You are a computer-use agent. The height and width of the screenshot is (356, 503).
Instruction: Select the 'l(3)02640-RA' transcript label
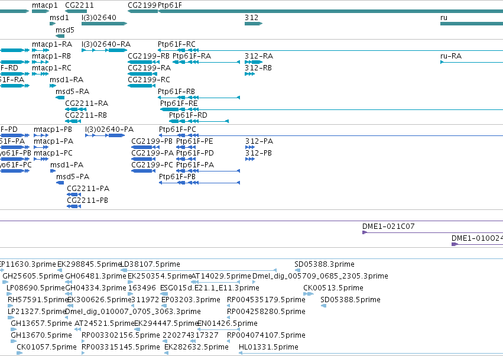[106, 44]
